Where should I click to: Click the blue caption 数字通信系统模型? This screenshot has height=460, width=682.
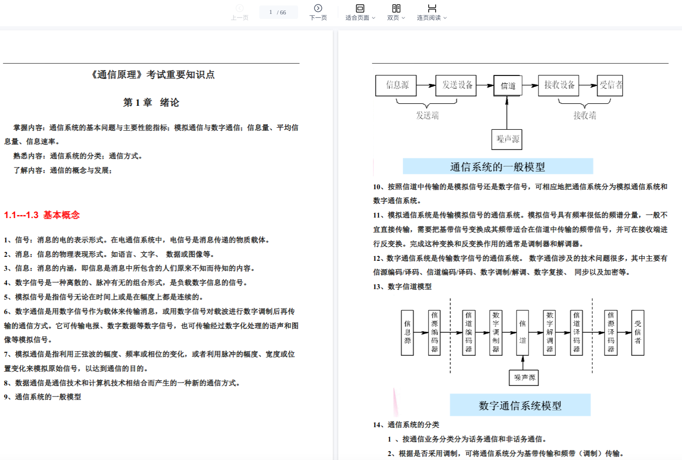coord(520,405)
